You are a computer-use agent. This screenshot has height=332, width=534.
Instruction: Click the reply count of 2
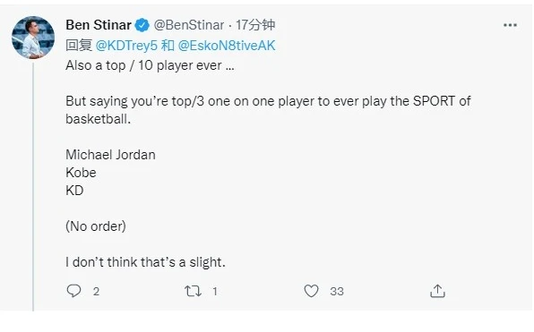pyautogui.click(x=96, y=292)
